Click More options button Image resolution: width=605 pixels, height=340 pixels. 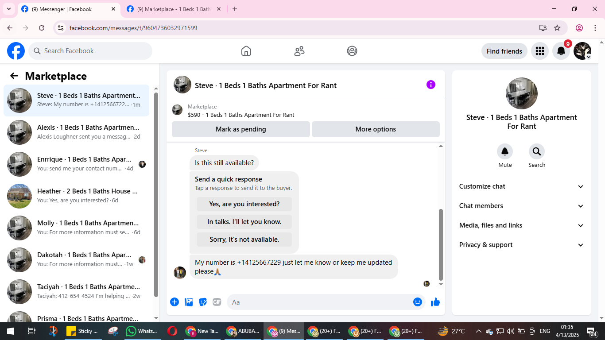click(376, 129)
